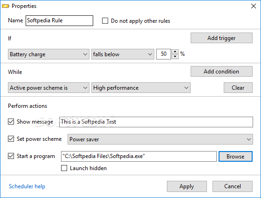Uncheck the Start a program option

tap(11, 156)
